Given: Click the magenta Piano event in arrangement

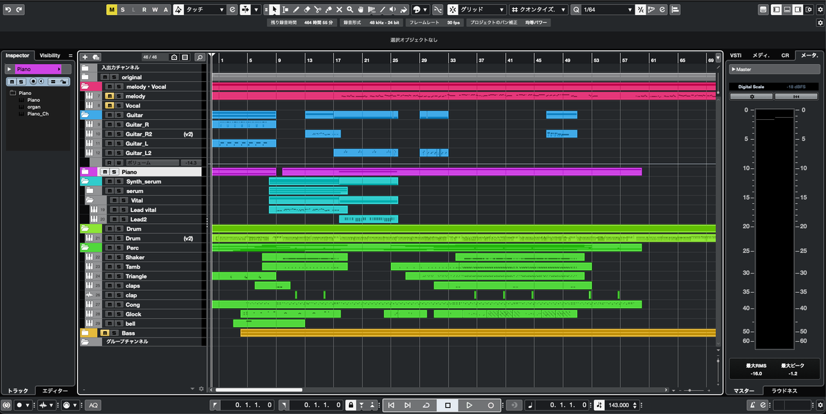Looking at the screenshot, I should [462, 172].
